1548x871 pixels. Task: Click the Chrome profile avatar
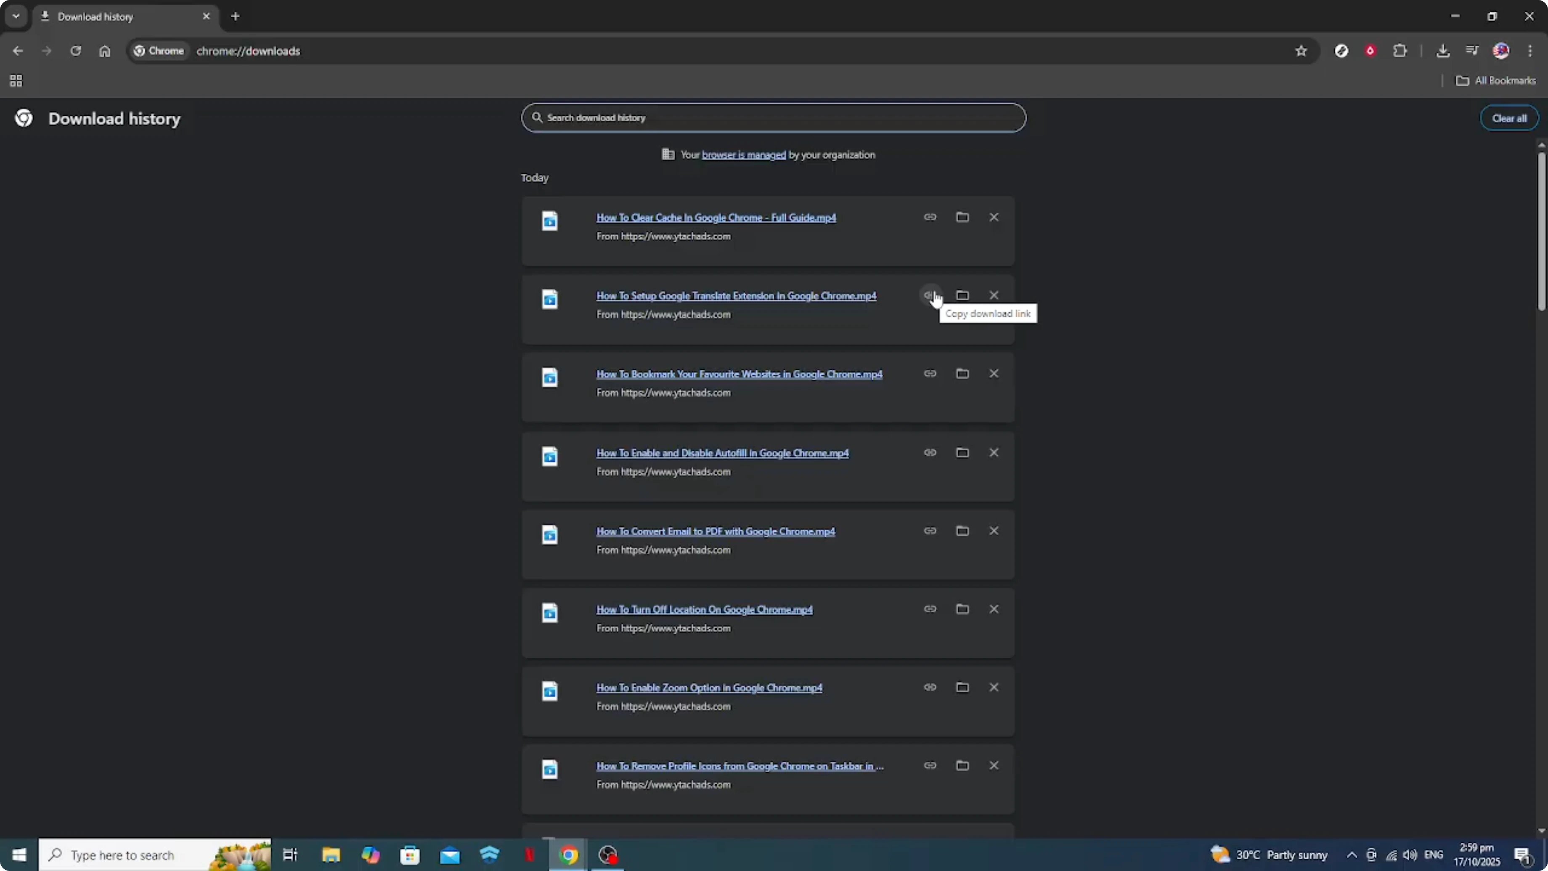click(x=1501, y=50)
